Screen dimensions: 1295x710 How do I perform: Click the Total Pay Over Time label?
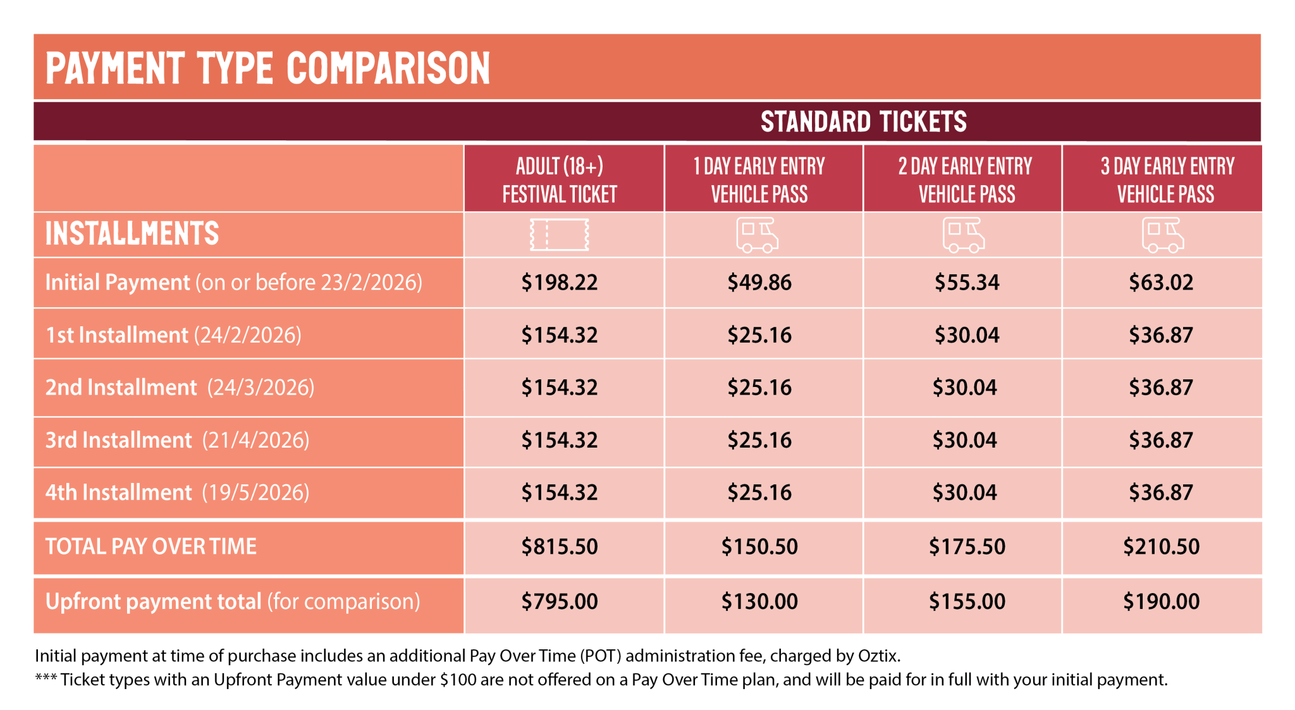[151, 546]
